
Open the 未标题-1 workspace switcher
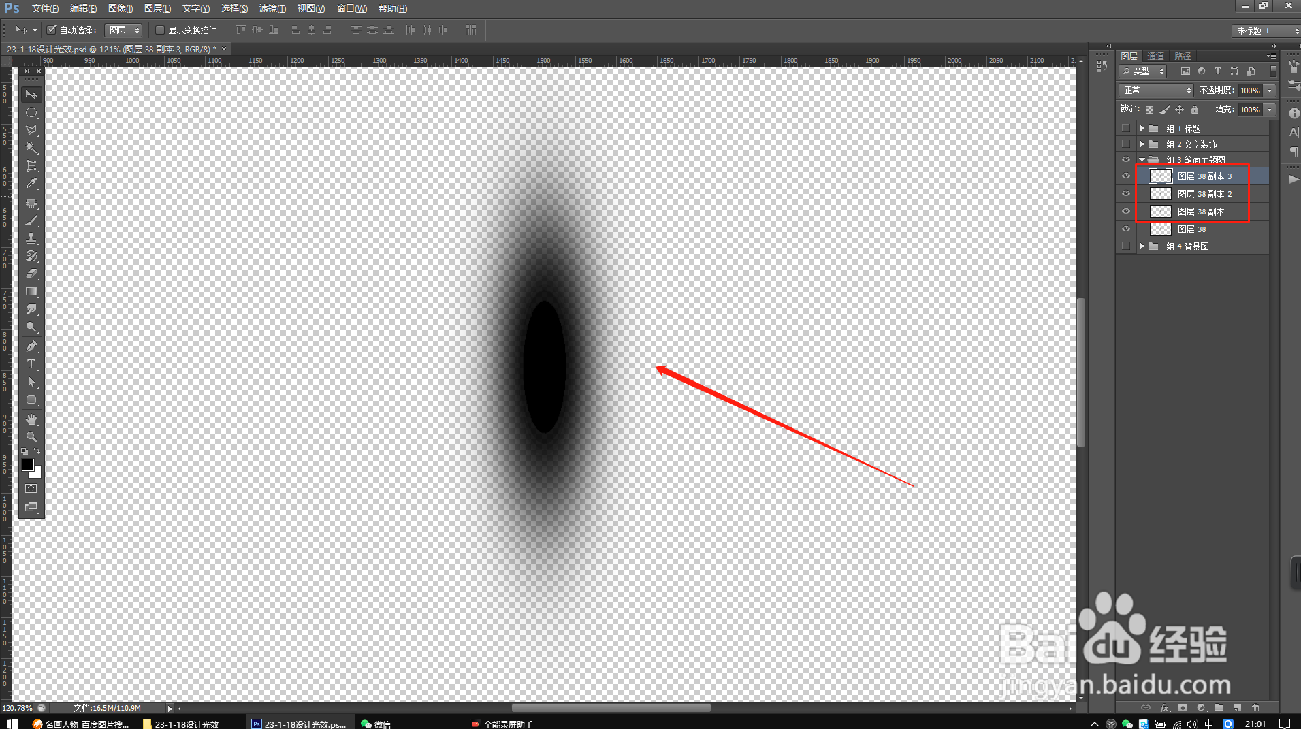(1266, 31)
